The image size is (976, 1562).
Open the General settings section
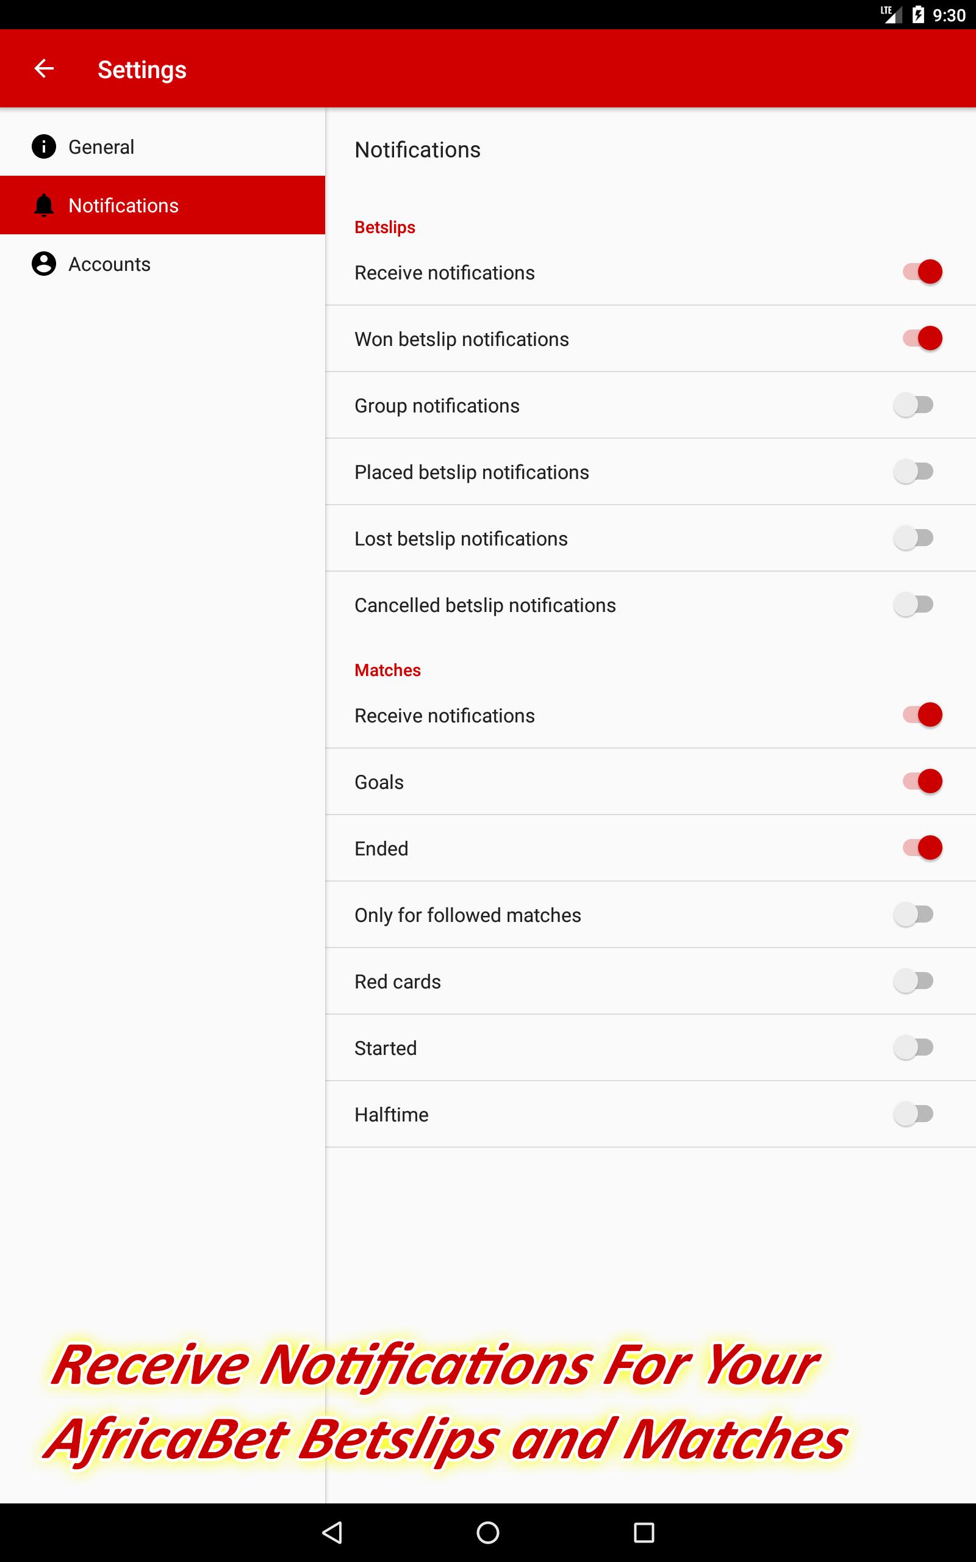point(101,147)
